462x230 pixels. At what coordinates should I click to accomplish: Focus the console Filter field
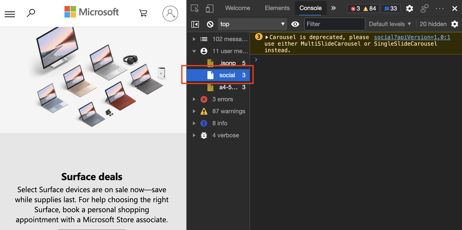335,24
